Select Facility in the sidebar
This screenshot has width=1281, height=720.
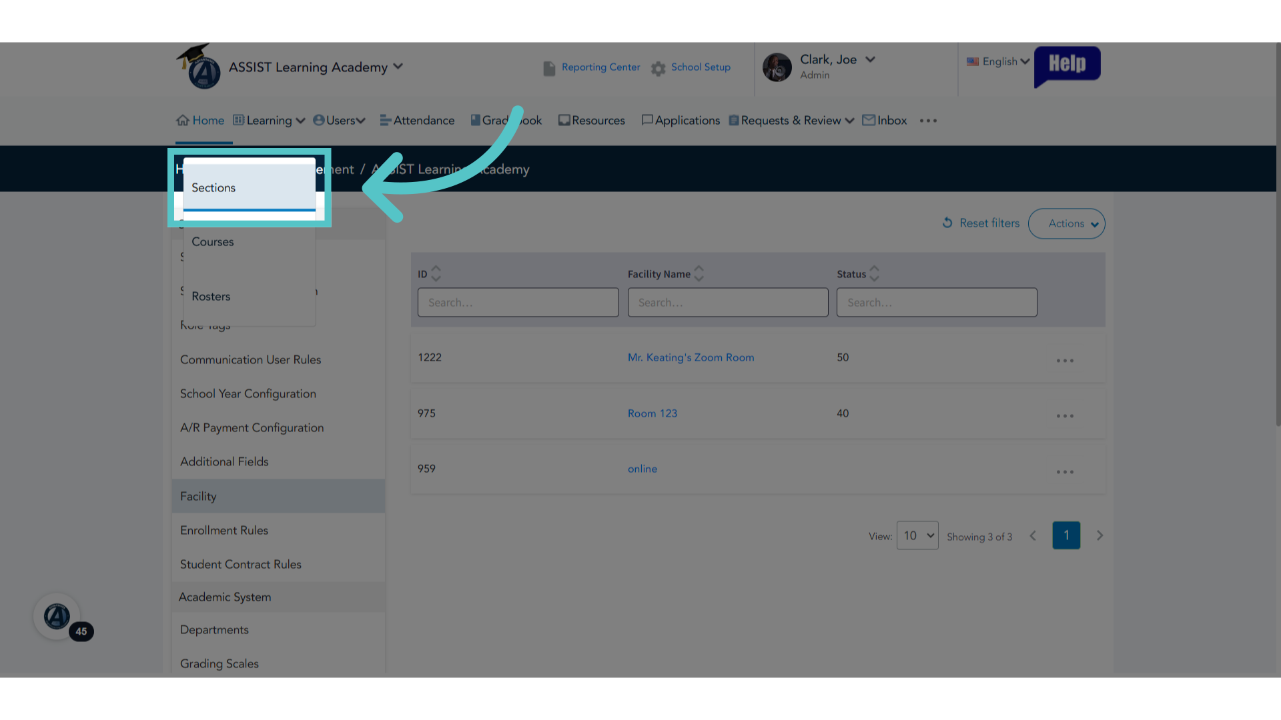tap(278, 496)
